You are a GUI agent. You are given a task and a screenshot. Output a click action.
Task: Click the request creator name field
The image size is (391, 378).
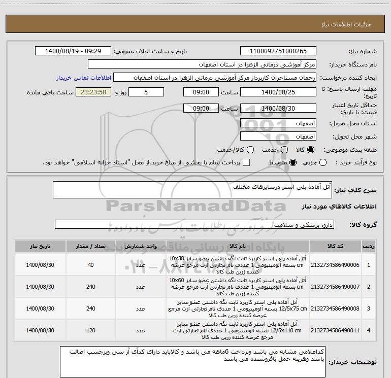click(x=215, y=78)
